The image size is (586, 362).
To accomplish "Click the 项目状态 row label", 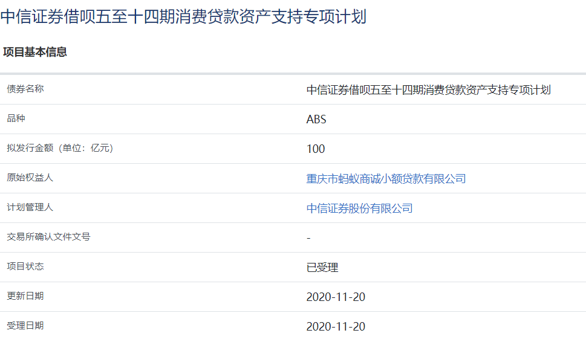I will [25, 267].
